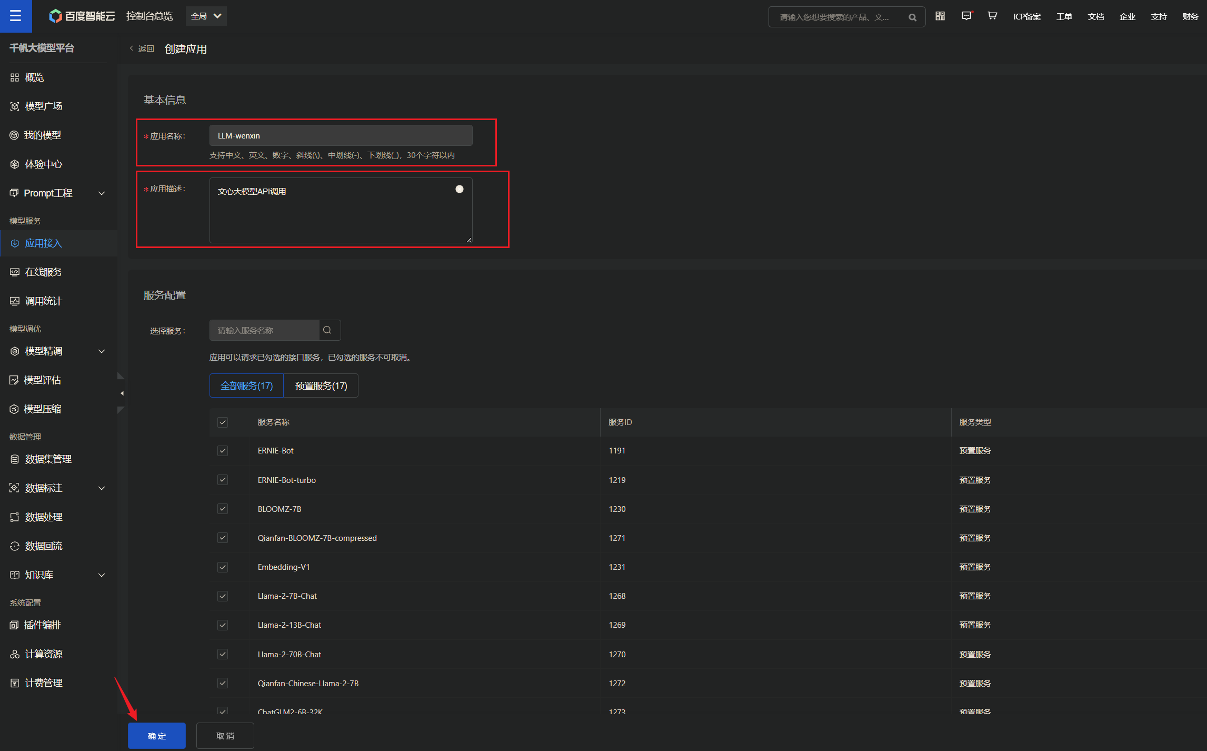Image resolution: width=1207 pixels, height=751 pixels.
Task: Open the 财务 menu
Action: 1190,16
